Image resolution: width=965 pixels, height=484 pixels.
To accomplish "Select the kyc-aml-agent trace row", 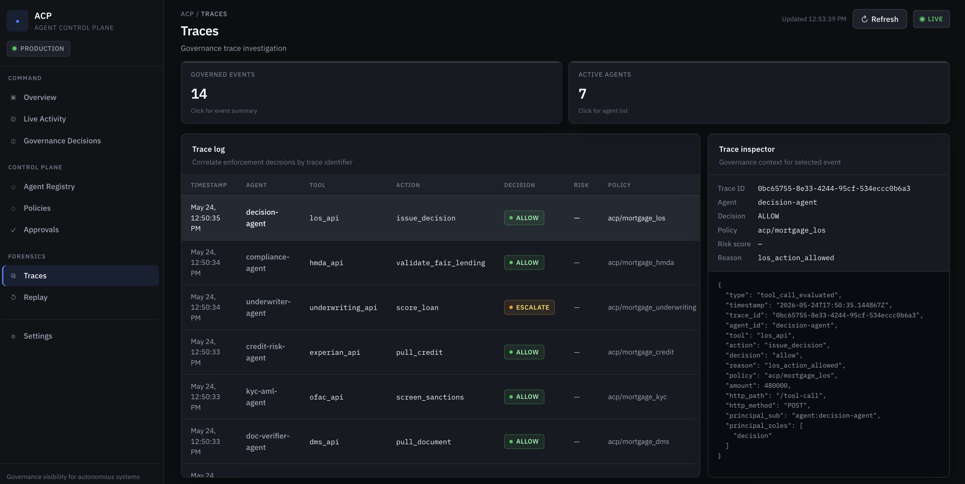I will (x=440, y=397).
